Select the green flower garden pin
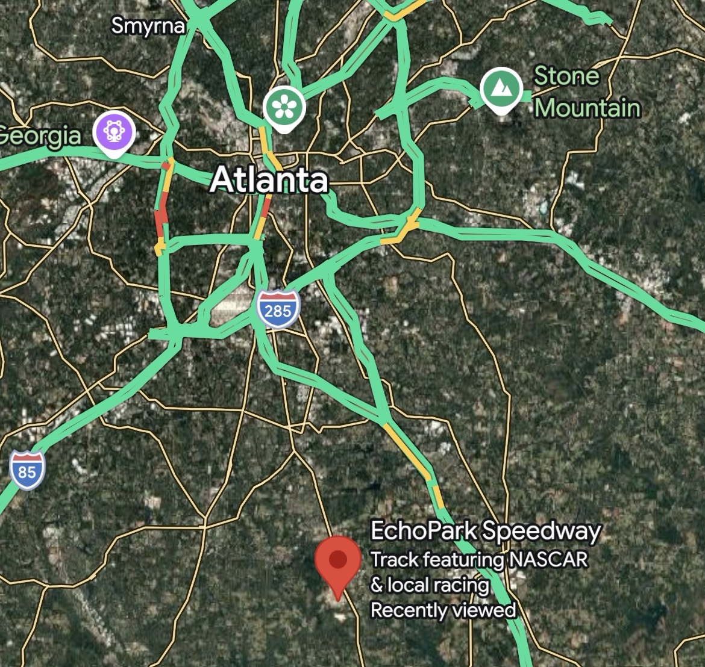This screenshot has height=667, width=705. [284, 109]
